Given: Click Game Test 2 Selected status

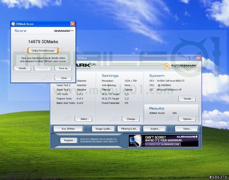Looking at the screenshot, I should click(x=81, y=85).
